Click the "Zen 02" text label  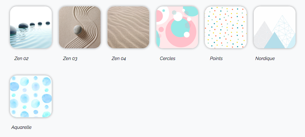21,58
